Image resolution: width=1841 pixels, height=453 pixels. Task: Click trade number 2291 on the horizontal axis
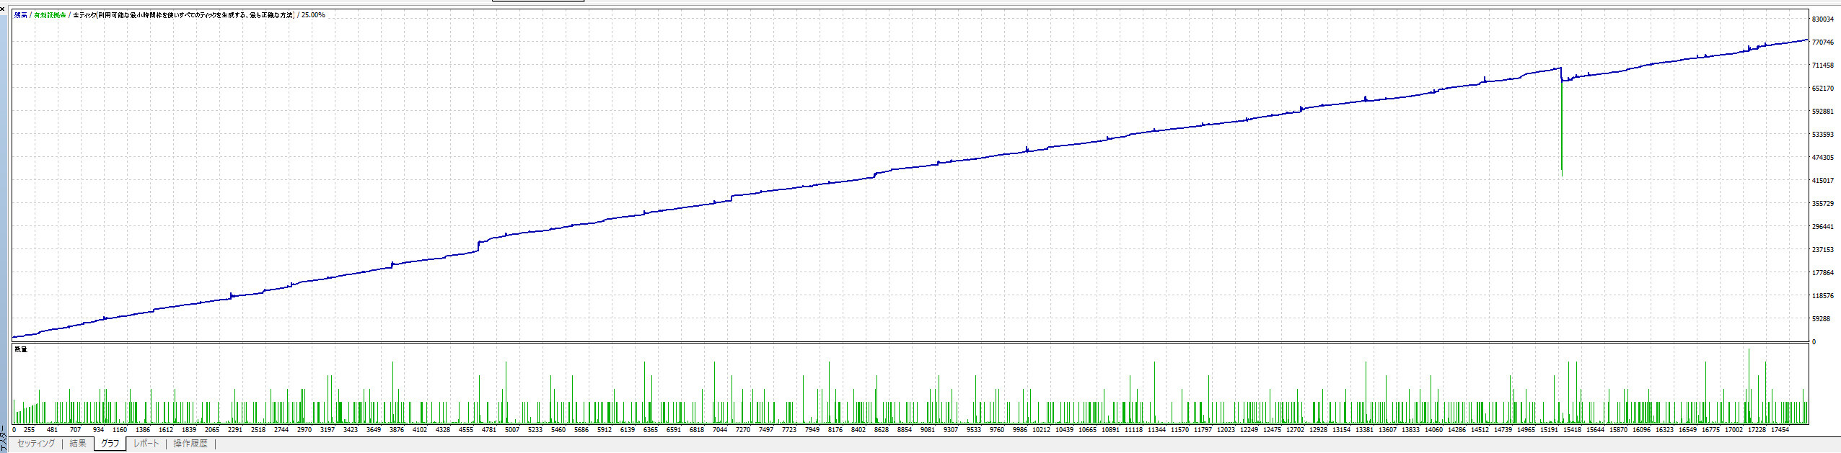235,430
